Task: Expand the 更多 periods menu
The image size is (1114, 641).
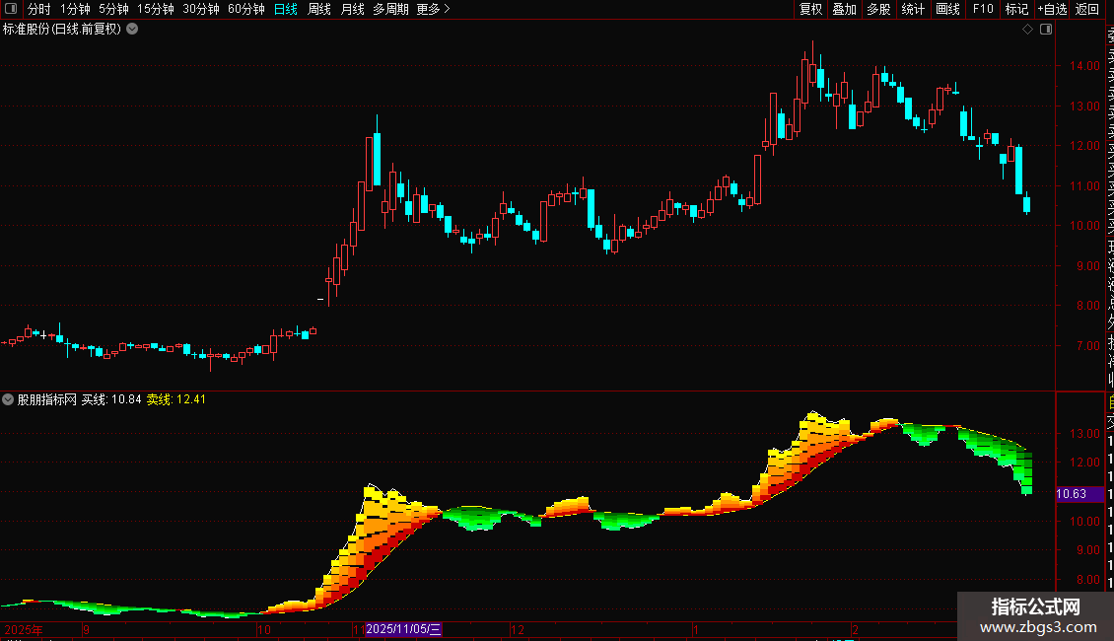Action: point(433,9)
